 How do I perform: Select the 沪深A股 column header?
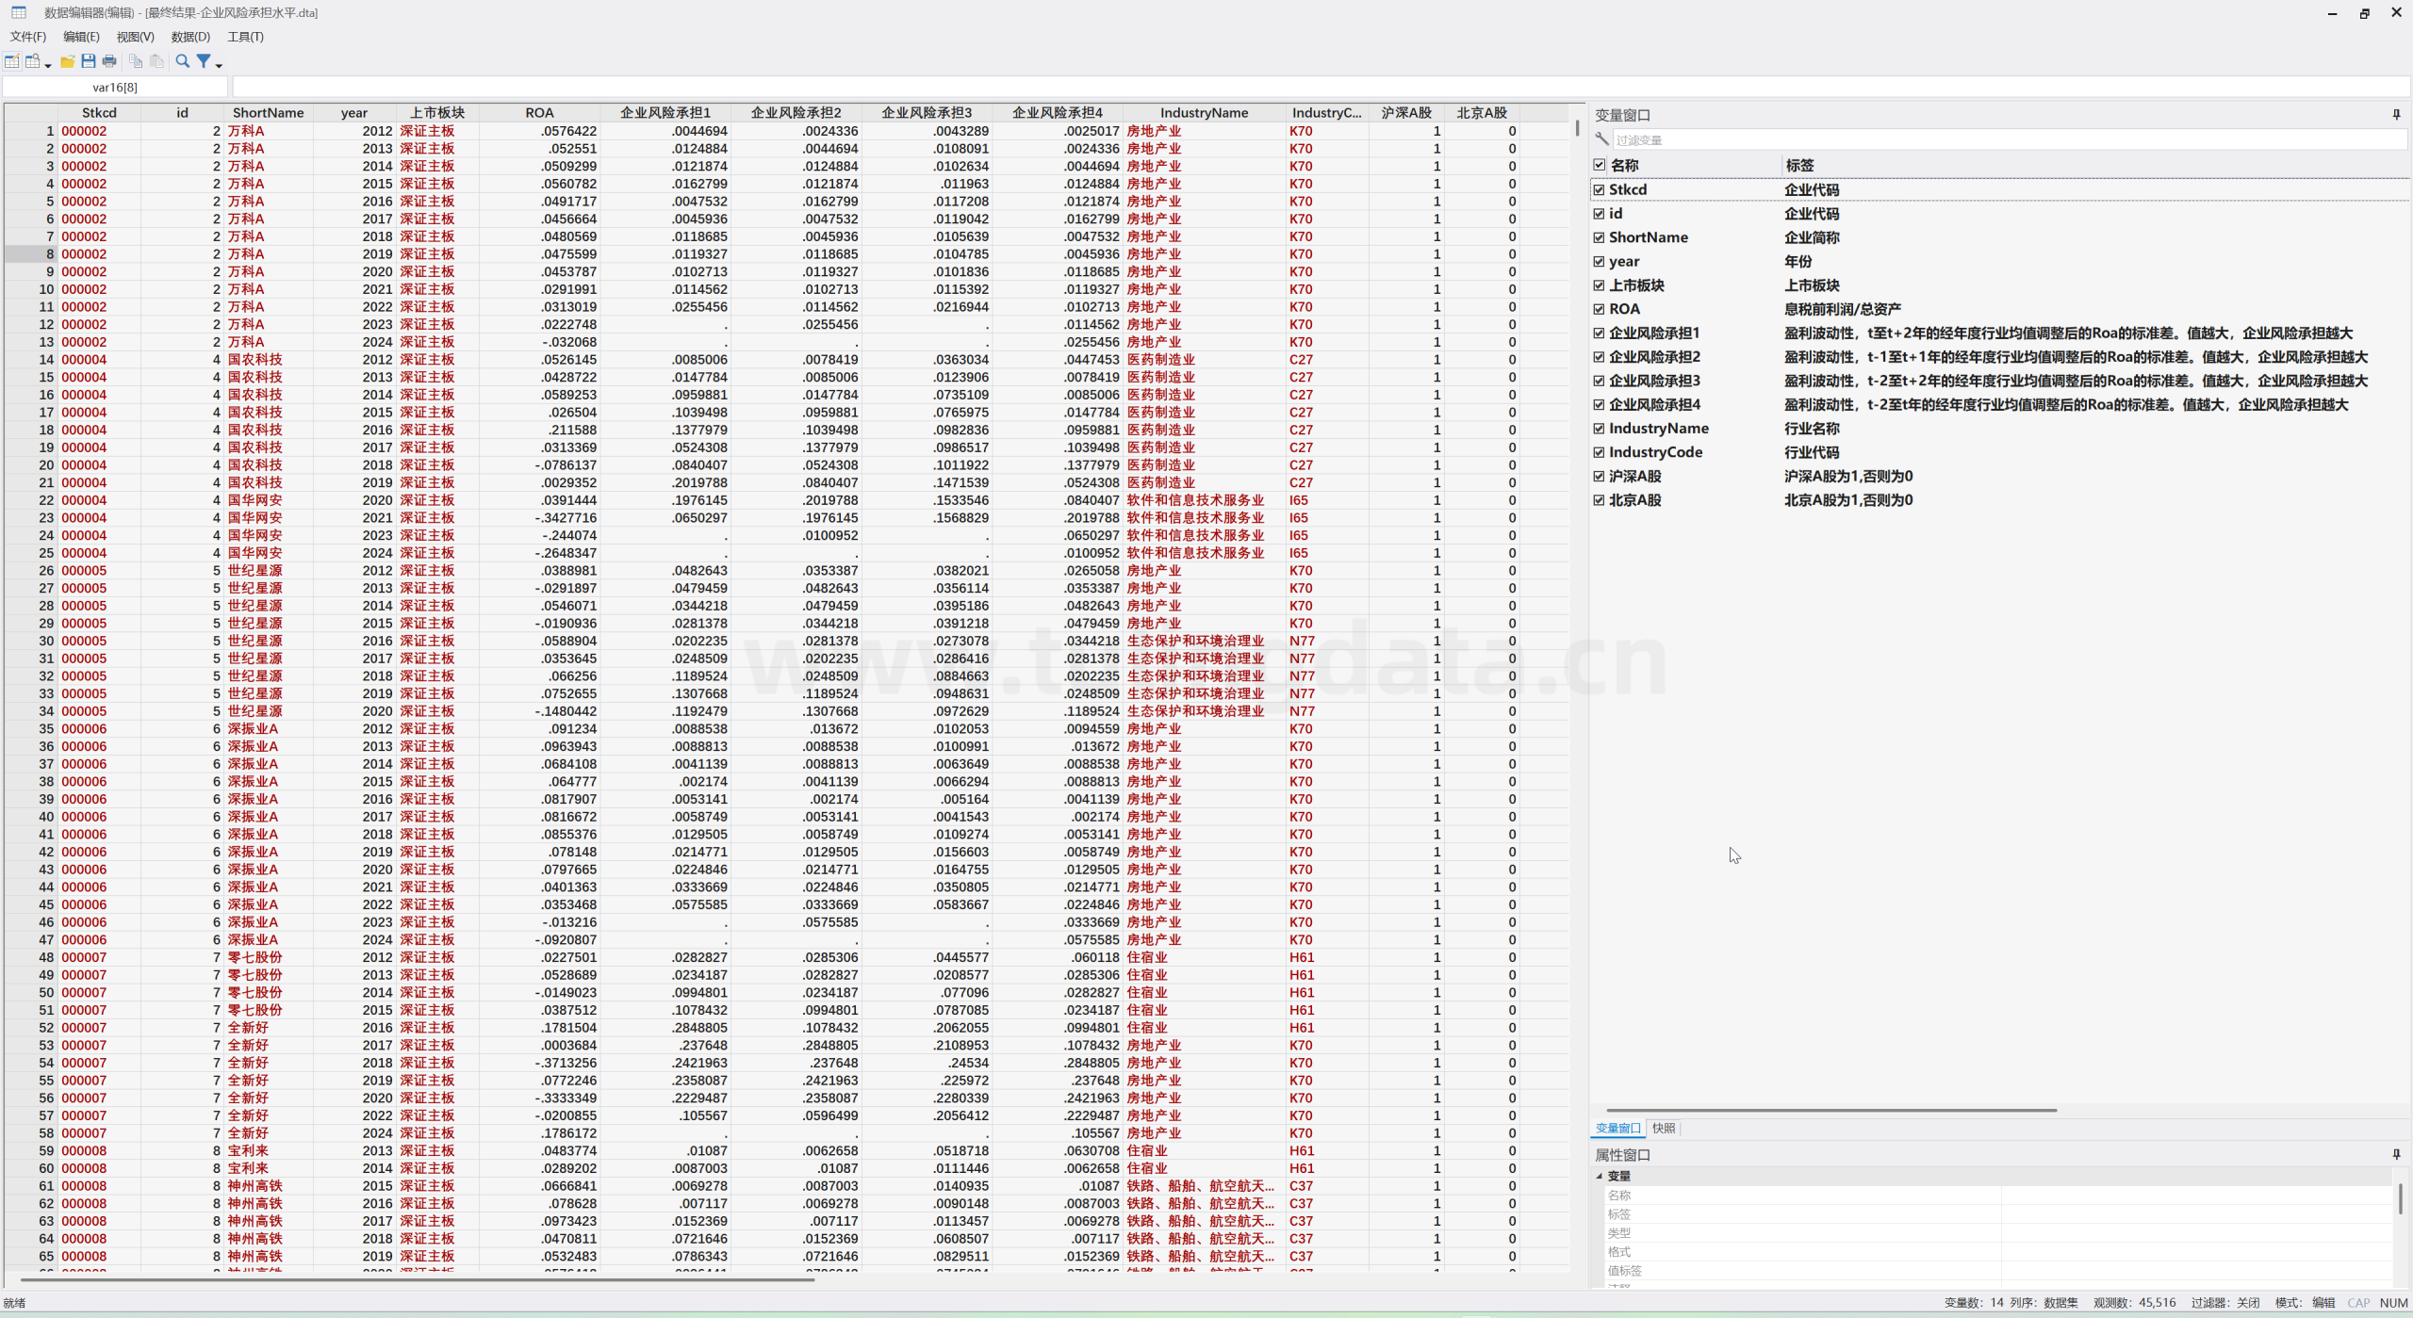coord(1406,113)
